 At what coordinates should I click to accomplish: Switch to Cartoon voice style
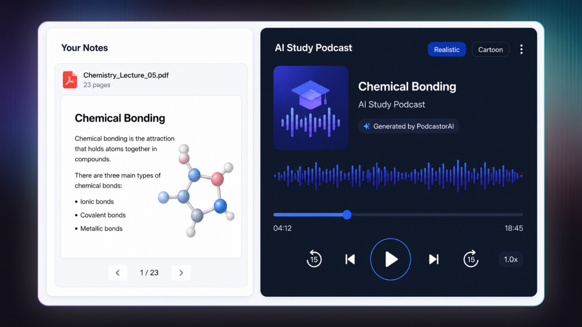(490, 49)
